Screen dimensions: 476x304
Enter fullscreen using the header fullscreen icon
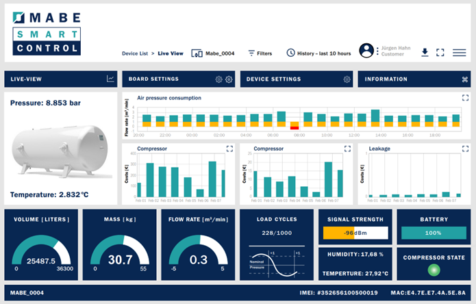[440, 52]
